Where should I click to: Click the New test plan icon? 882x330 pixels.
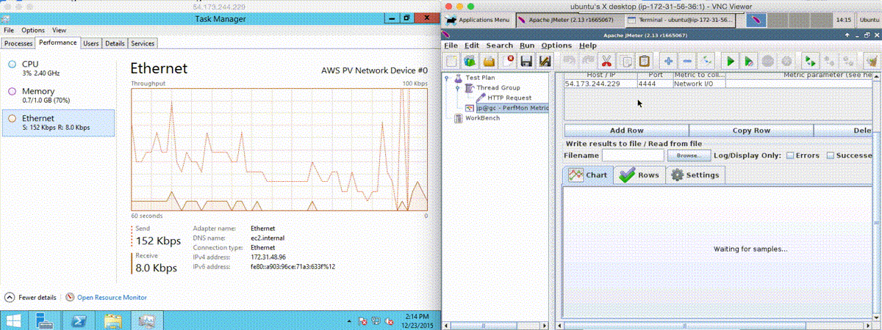pos(451,62)
